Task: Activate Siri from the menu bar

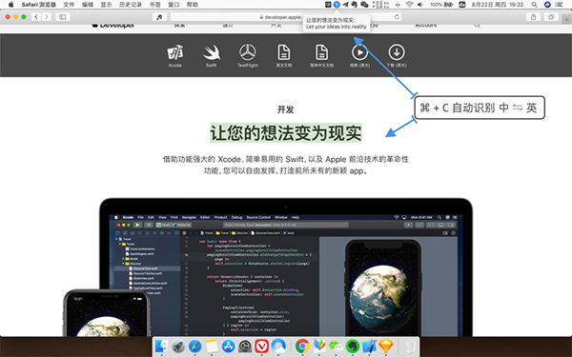Action: pyautogui.click(x=547, y=5)
